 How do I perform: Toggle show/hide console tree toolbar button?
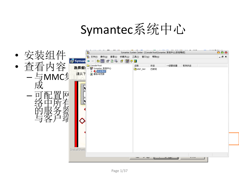tap(102, 61)
